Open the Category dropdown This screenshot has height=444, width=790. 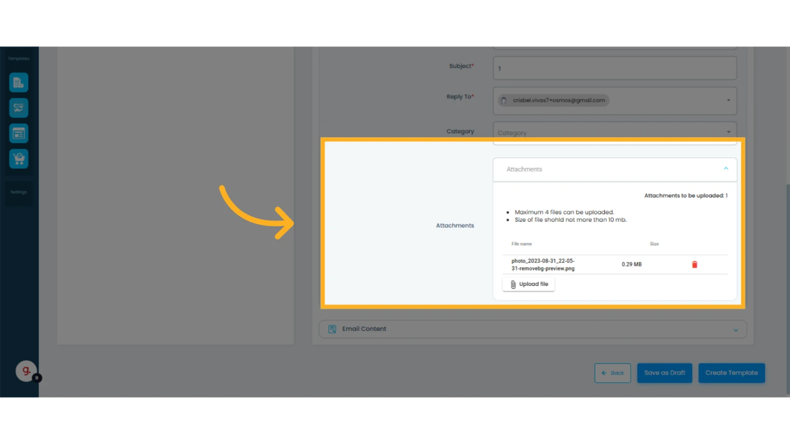tap(615, 133)
